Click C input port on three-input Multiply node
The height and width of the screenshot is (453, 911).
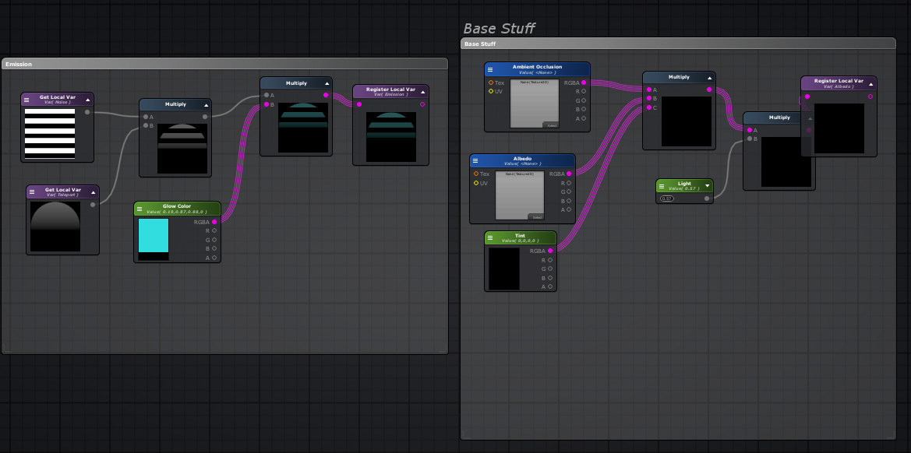tap(649, 107)
